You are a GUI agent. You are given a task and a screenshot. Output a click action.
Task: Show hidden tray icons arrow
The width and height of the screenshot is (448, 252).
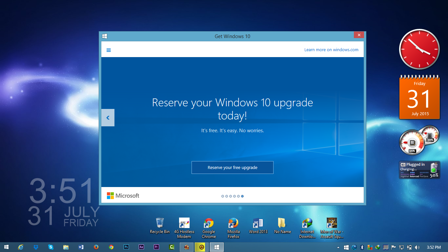(338, 247)
